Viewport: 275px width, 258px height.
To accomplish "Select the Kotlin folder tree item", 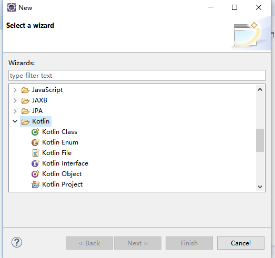I will click(36, 121).
